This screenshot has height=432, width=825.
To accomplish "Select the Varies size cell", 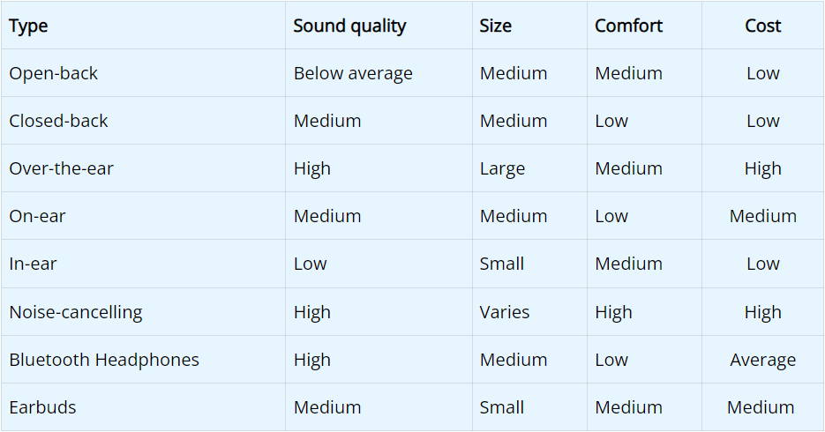I will click(x=504, y=312).
